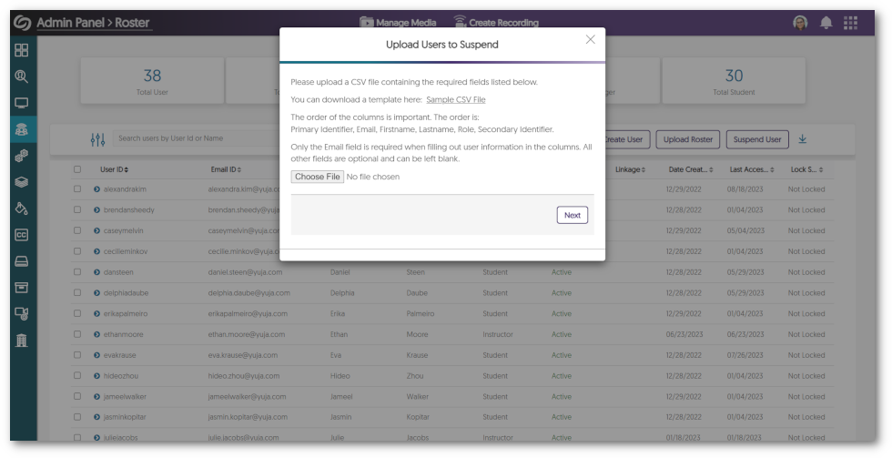Image resolution: width=892 pixels, height=458 pixels.
Task: Sort by User ID column
Action: 114,169
